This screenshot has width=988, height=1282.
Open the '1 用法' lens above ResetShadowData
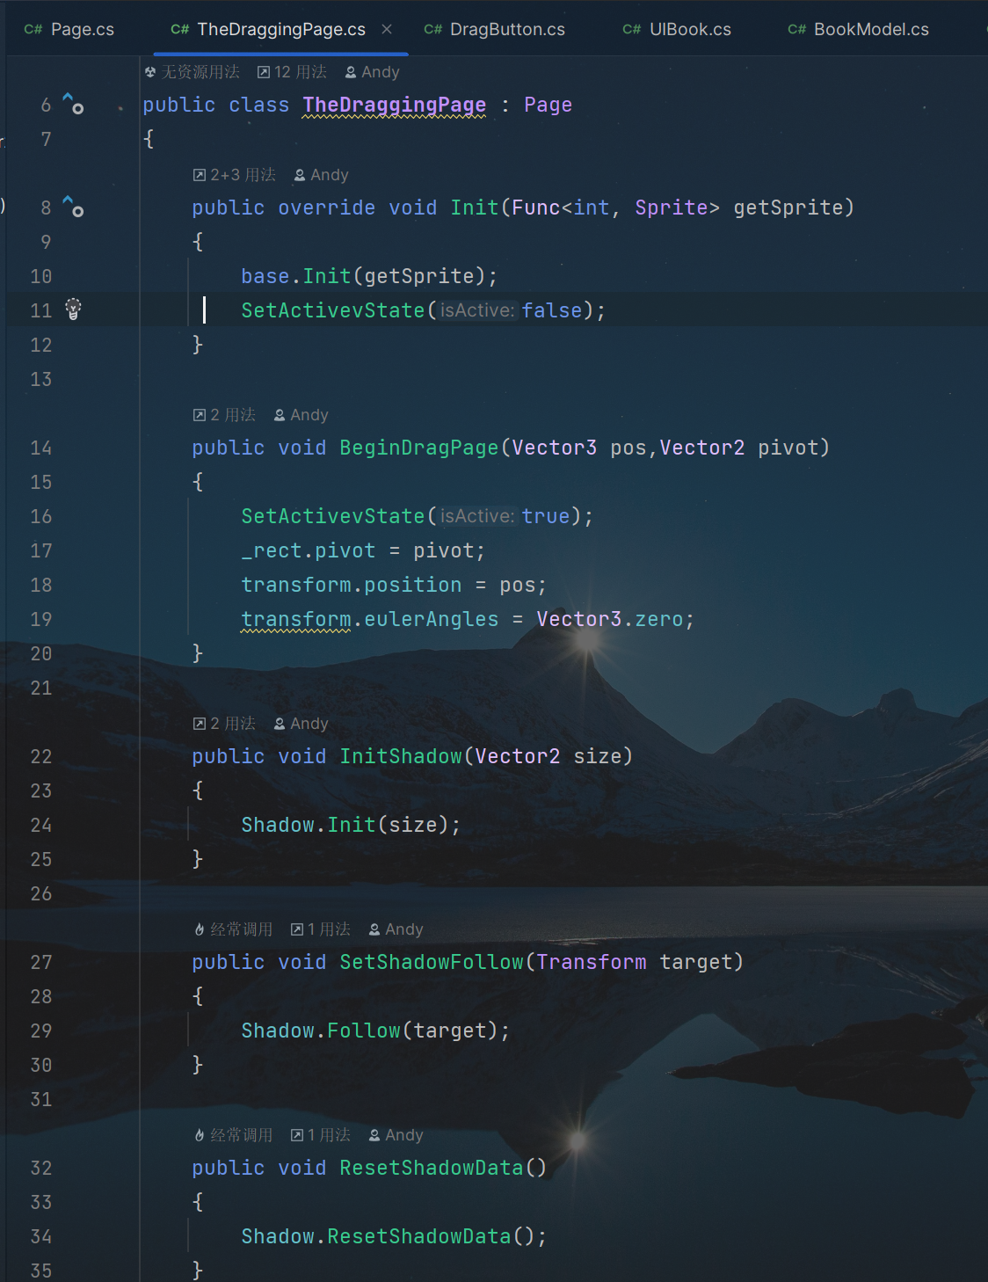pyautogui.click(x=321, y=1135)
